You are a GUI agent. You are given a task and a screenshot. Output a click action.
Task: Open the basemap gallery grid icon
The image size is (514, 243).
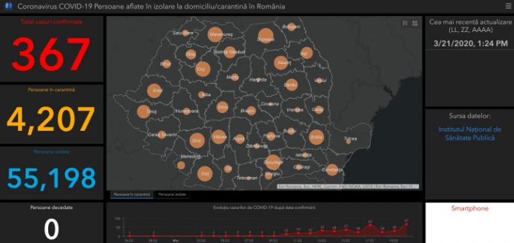click(415, 23)
